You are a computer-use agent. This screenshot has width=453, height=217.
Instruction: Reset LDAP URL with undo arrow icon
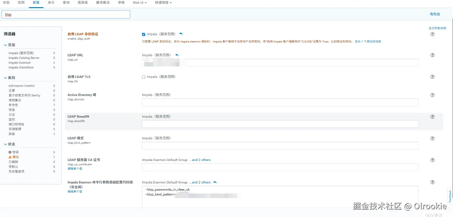[x=177, y=55]
